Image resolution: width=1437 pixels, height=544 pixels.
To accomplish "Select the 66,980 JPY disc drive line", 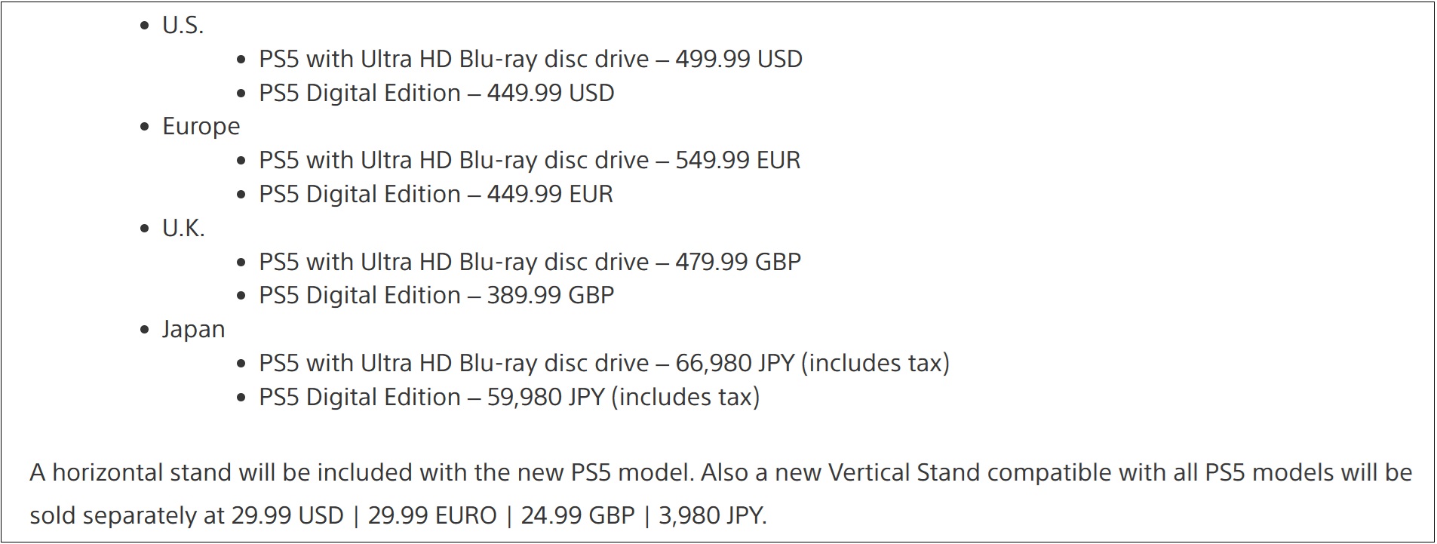I will click(603, 363).
